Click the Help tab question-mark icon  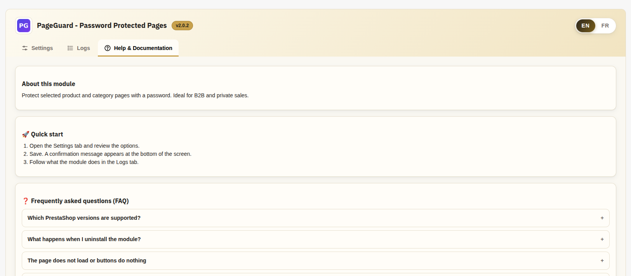point(108,48)
